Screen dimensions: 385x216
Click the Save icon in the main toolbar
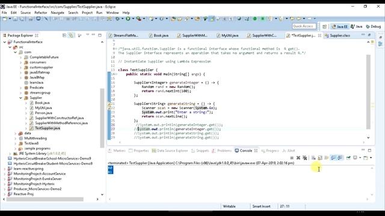point(15,19)
